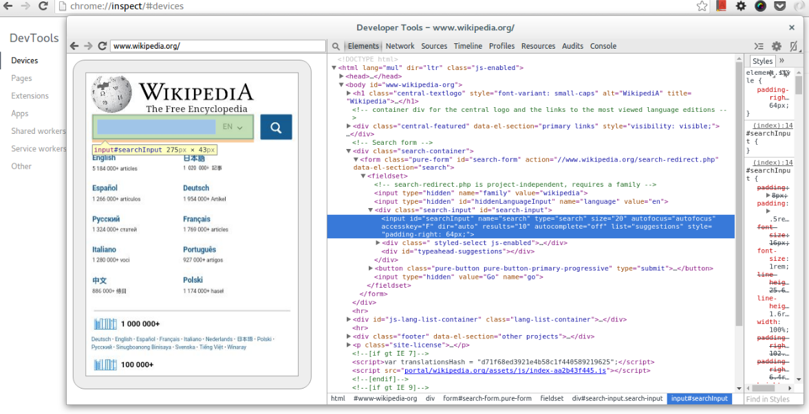The height and width of the screenshot is (414, 809).
Task: Open the Console panel tab
Action: tap(603, 46)
